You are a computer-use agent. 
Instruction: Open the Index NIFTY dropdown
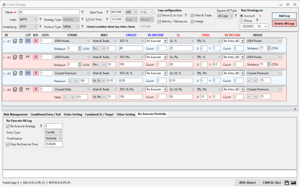28,19
